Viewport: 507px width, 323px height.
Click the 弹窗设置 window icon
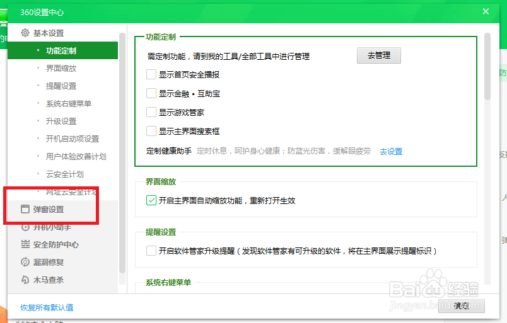[25, 209]
